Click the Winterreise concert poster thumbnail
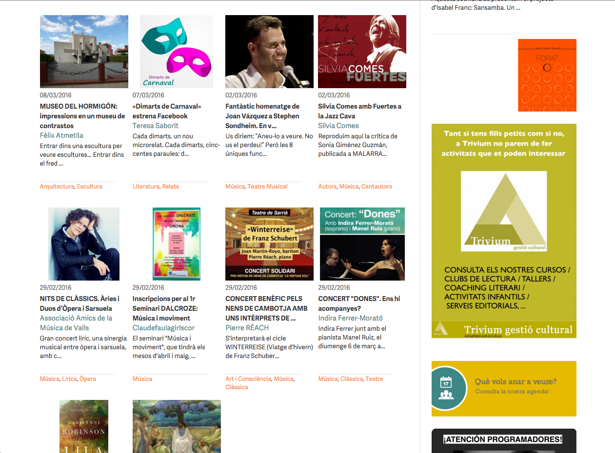615x453 pixels. tap(269, 244)
